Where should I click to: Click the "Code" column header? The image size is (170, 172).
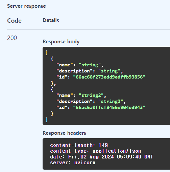[x=14, y=21]
